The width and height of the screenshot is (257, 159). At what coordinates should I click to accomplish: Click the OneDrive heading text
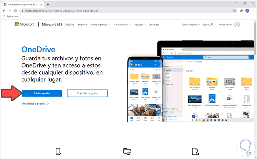pos(38,49)
